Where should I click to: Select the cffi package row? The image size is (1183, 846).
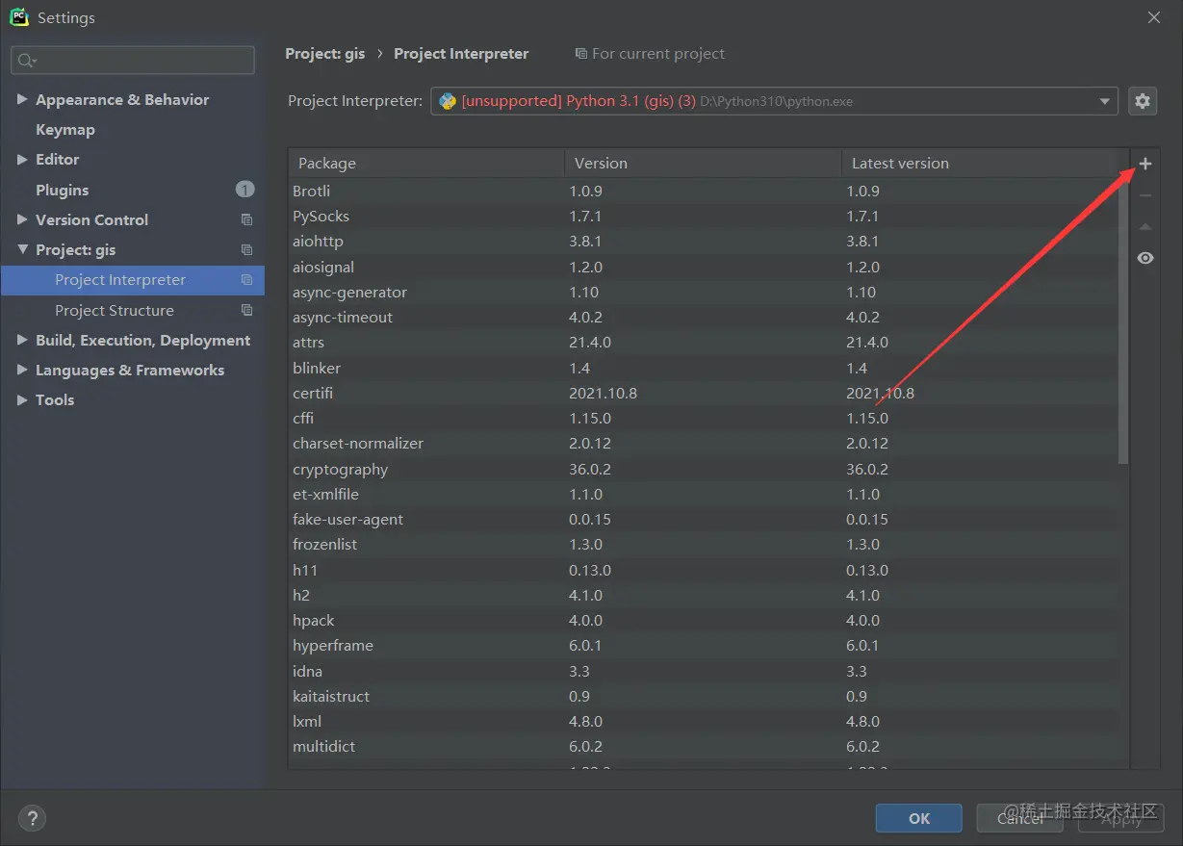tap(703, 418)
